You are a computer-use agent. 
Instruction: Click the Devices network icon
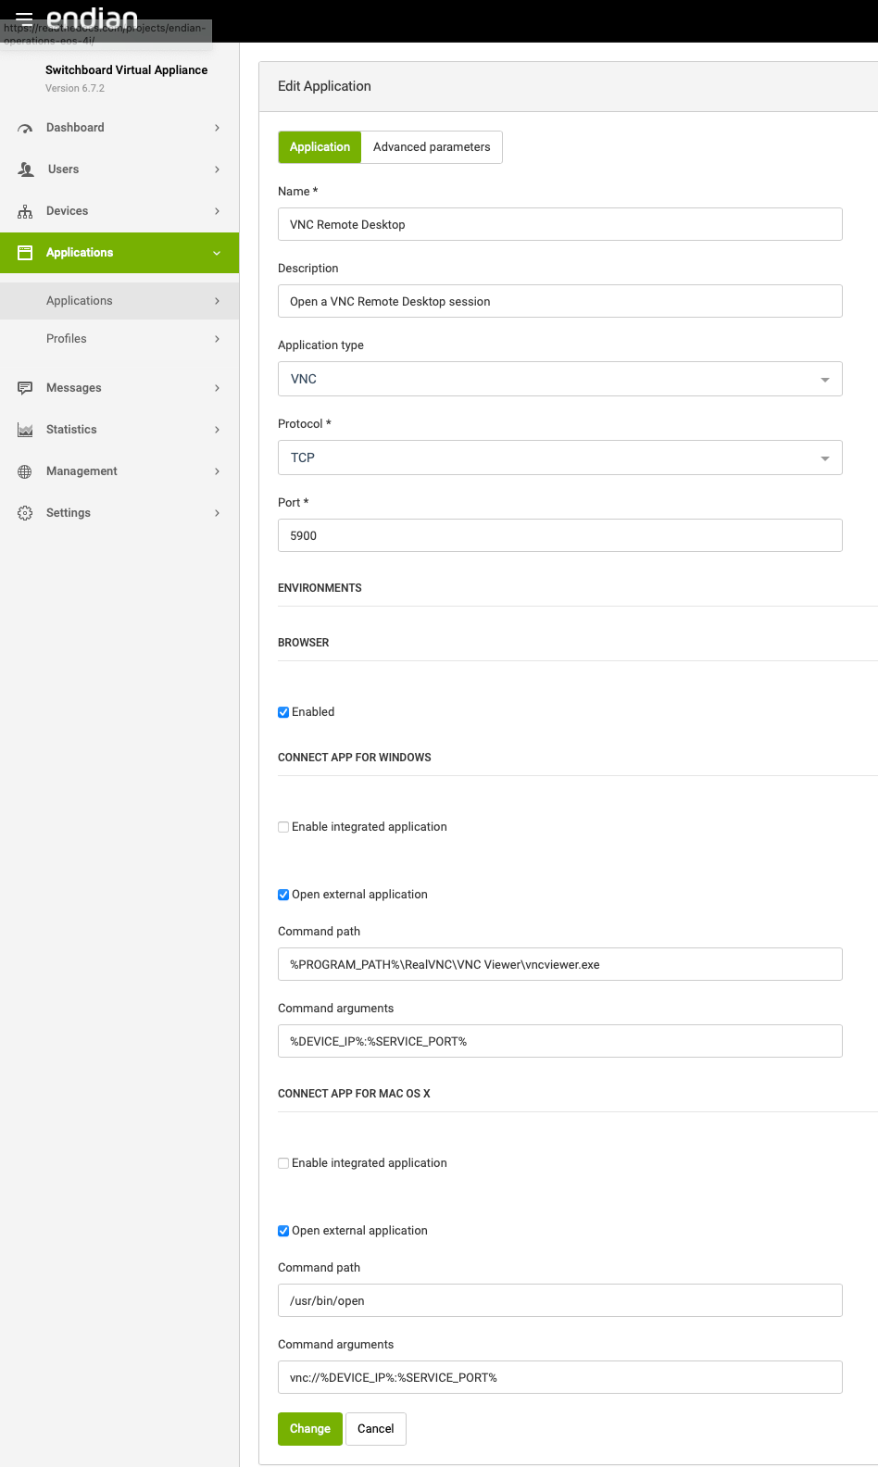click(x=25, y=211)
